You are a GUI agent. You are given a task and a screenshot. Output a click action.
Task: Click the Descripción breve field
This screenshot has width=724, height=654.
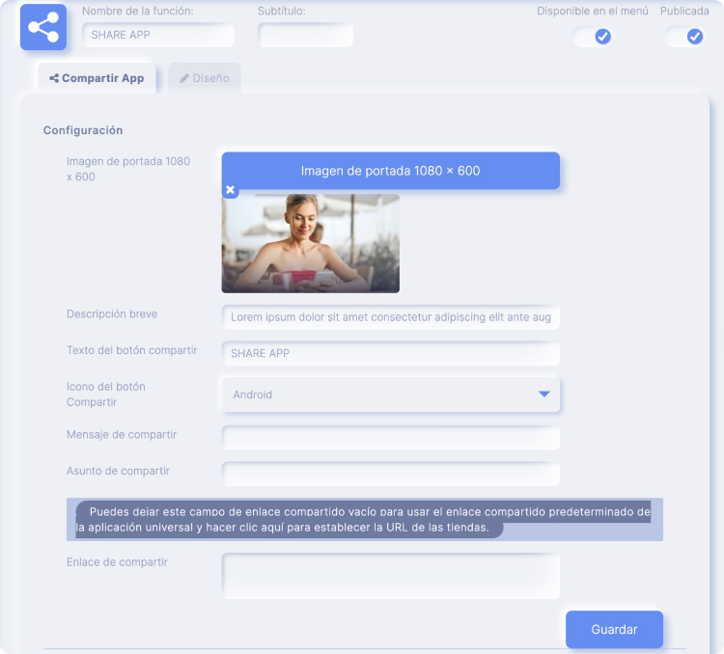[391, 317]
